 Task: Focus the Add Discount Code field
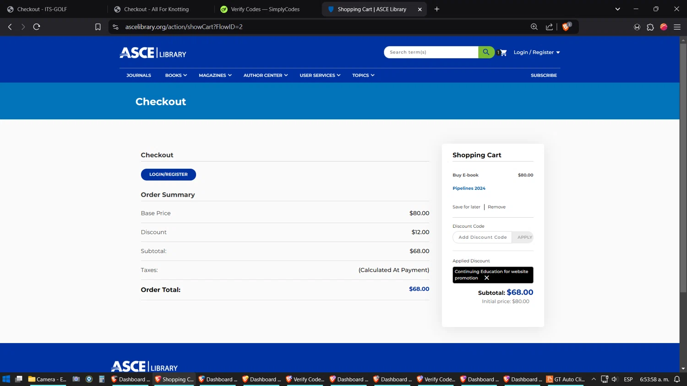pyautogui.click(x=482, y=237)
